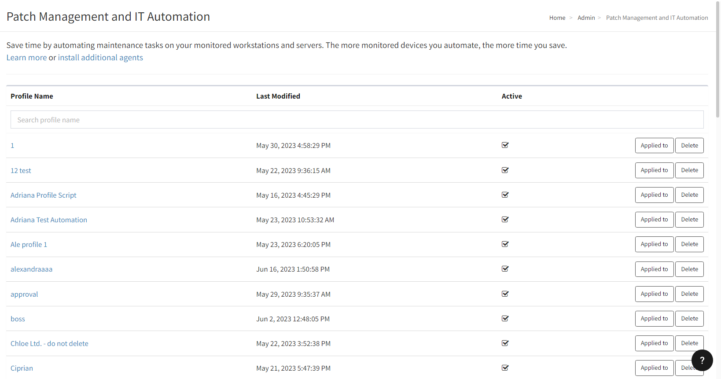Image resolution: width=721 pixels, height=379 pixels.
Task: Click Applied to for Adriana Profile Script
Action: point(654,195)
